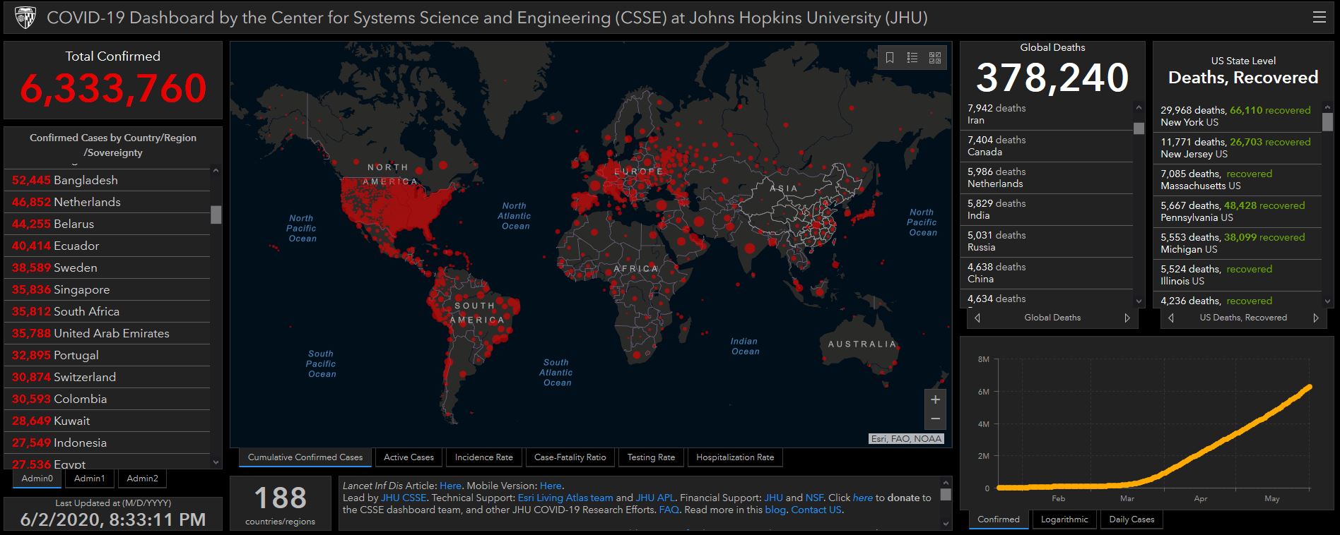The height and width of the screenshot is (535, 1340).
Task: Go to previous US Deaths, Recovered page
Action: [1171, 318]
